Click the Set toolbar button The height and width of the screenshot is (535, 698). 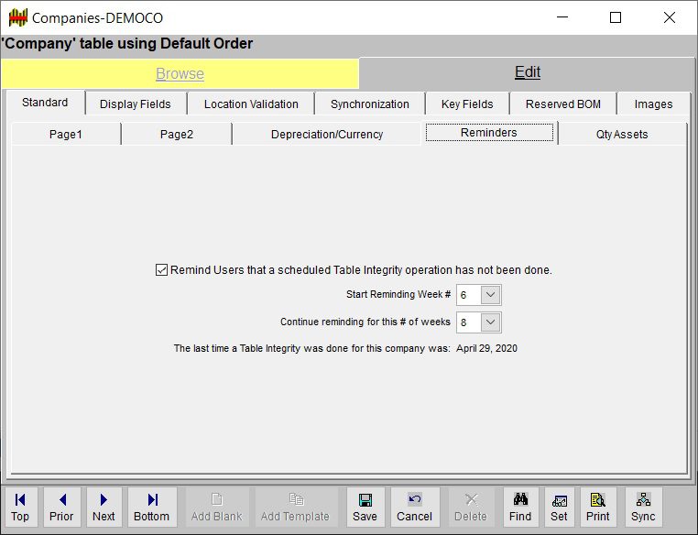[x=559, y=507]
